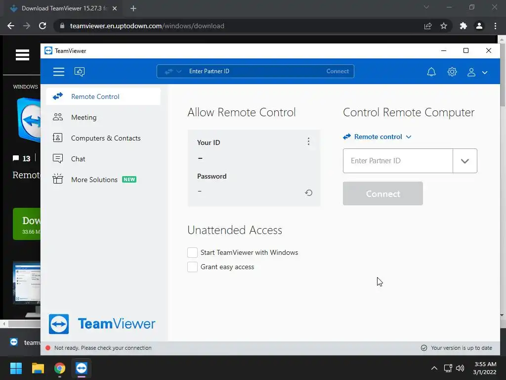Open the Your ID three-dot options
Viewport: 506px width, 380px height.
coord(308,141)
